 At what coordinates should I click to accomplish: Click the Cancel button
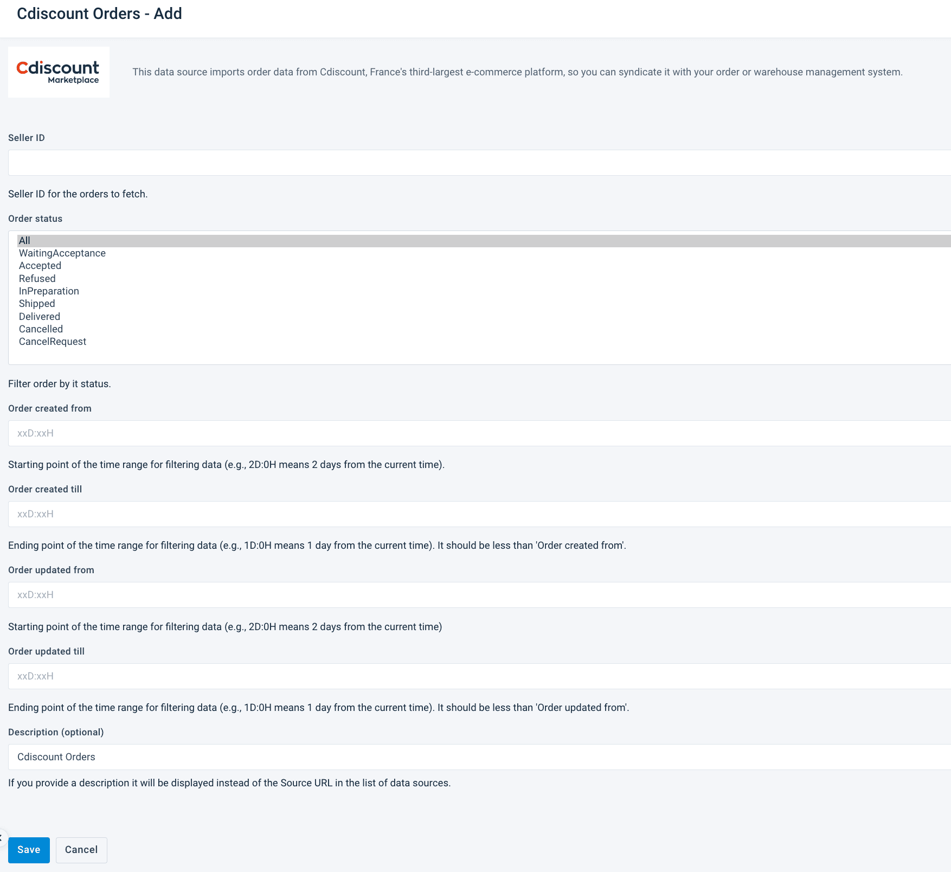(81, 850)
